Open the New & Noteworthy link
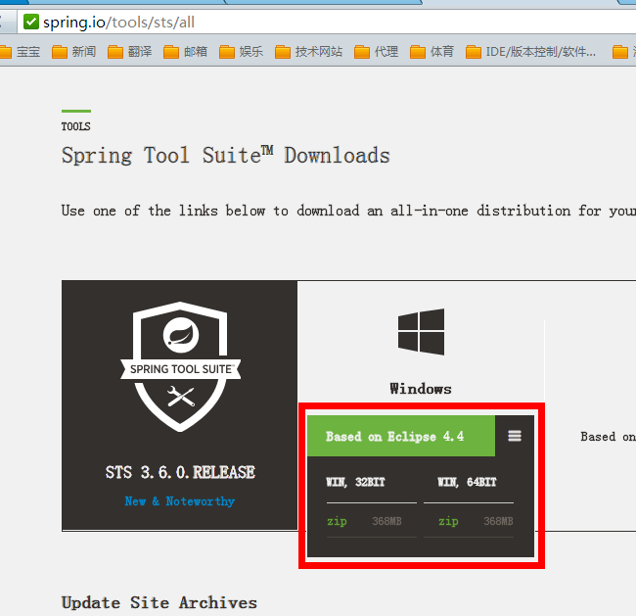 [180, 501]
